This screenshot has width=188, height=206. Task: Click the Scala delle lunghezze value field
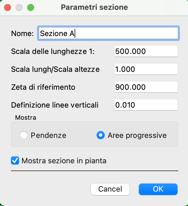pos(146,51)
